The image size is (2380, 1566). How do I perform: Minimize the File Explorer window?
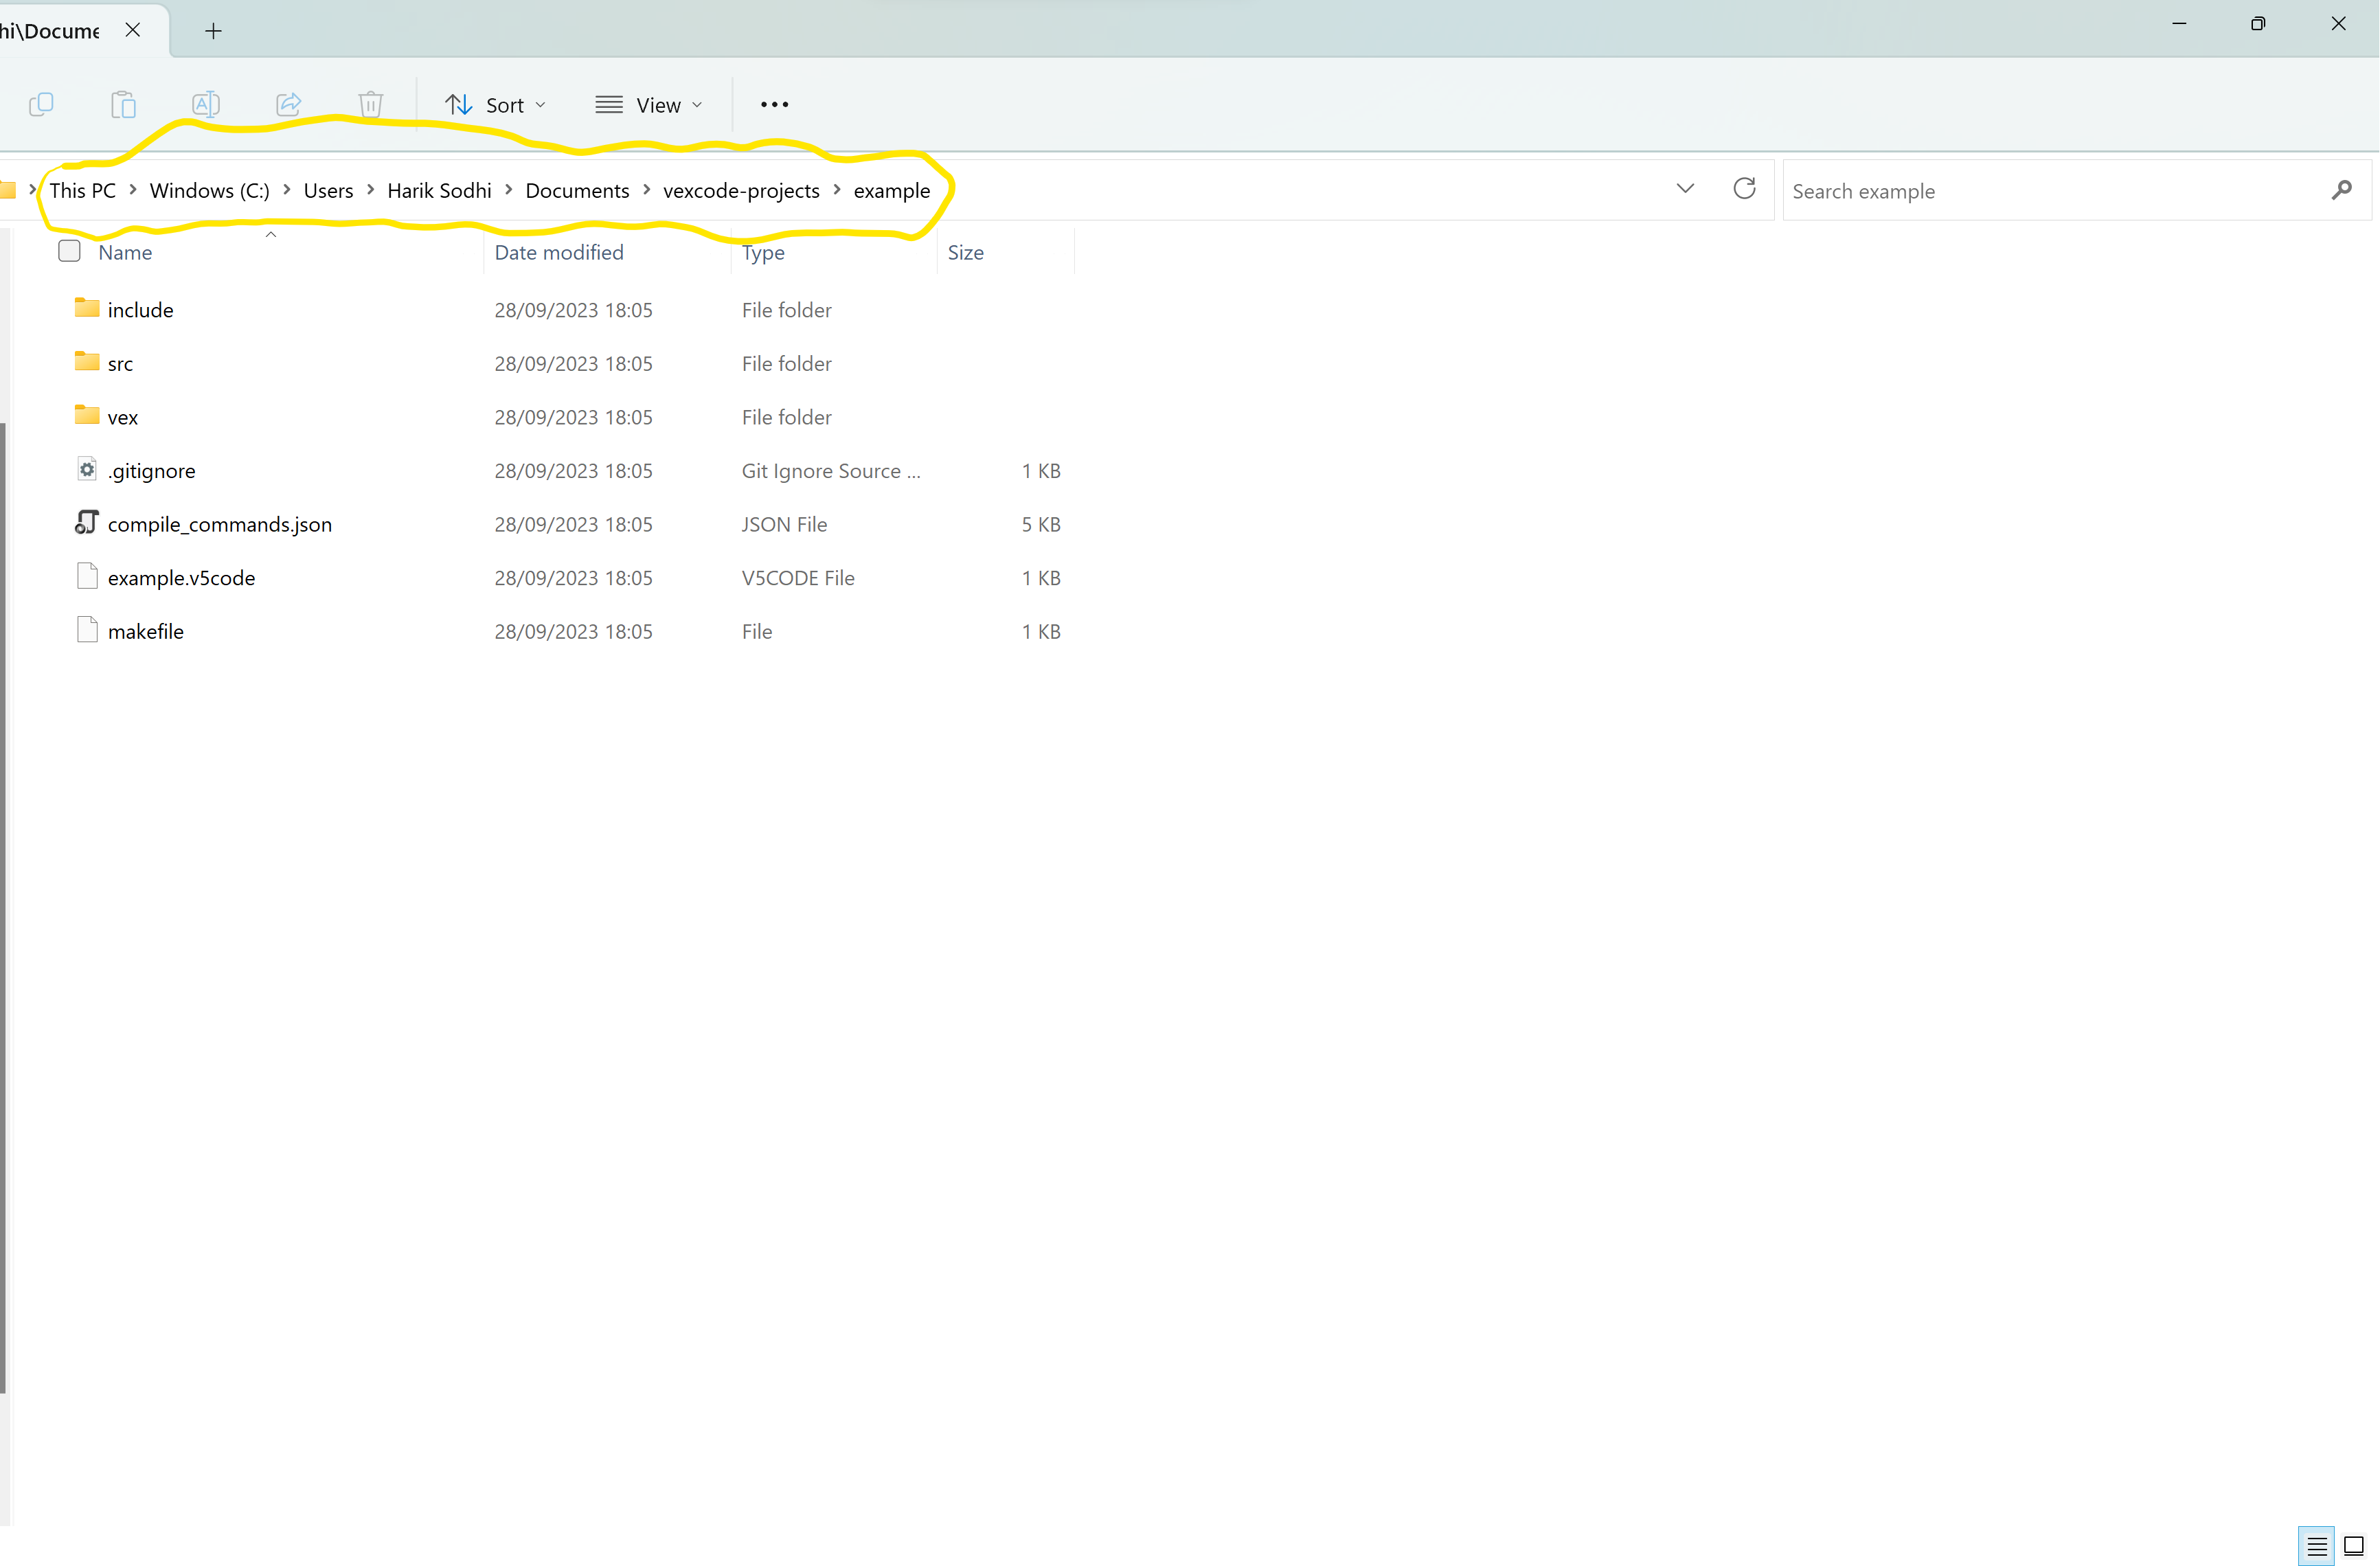2179,24
